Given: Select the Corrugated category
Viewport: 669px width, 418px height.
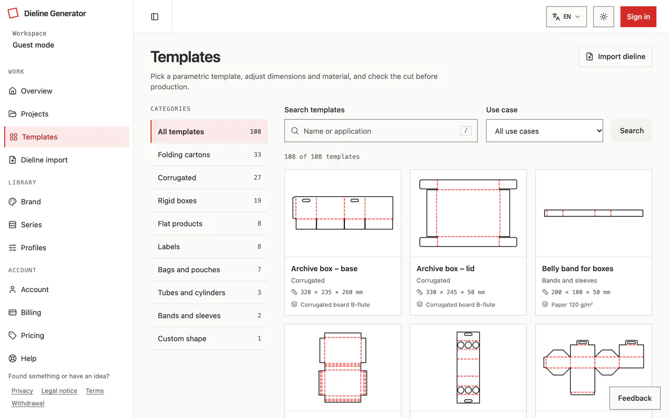Looking at the screenshot, I should coord(209,178).
